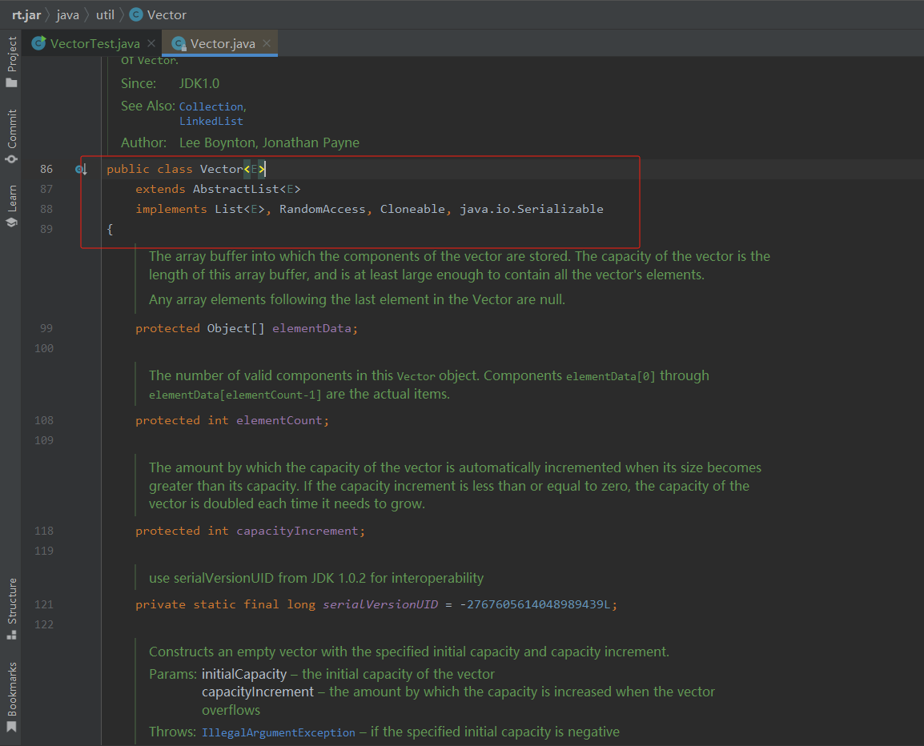
Task: Open the Project tool window
Action: (11, 62)
